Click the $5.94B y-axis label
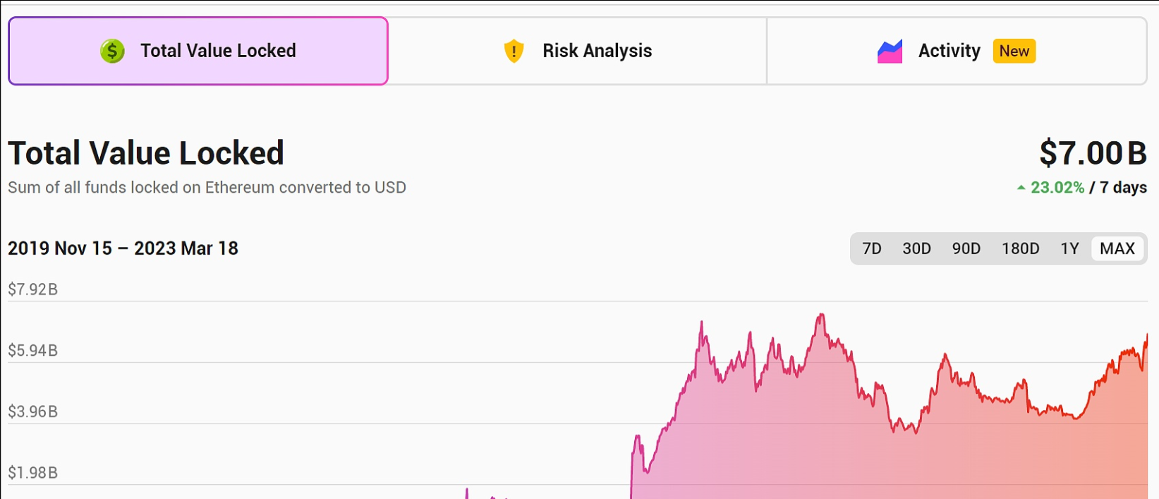 tap(32, 351)
